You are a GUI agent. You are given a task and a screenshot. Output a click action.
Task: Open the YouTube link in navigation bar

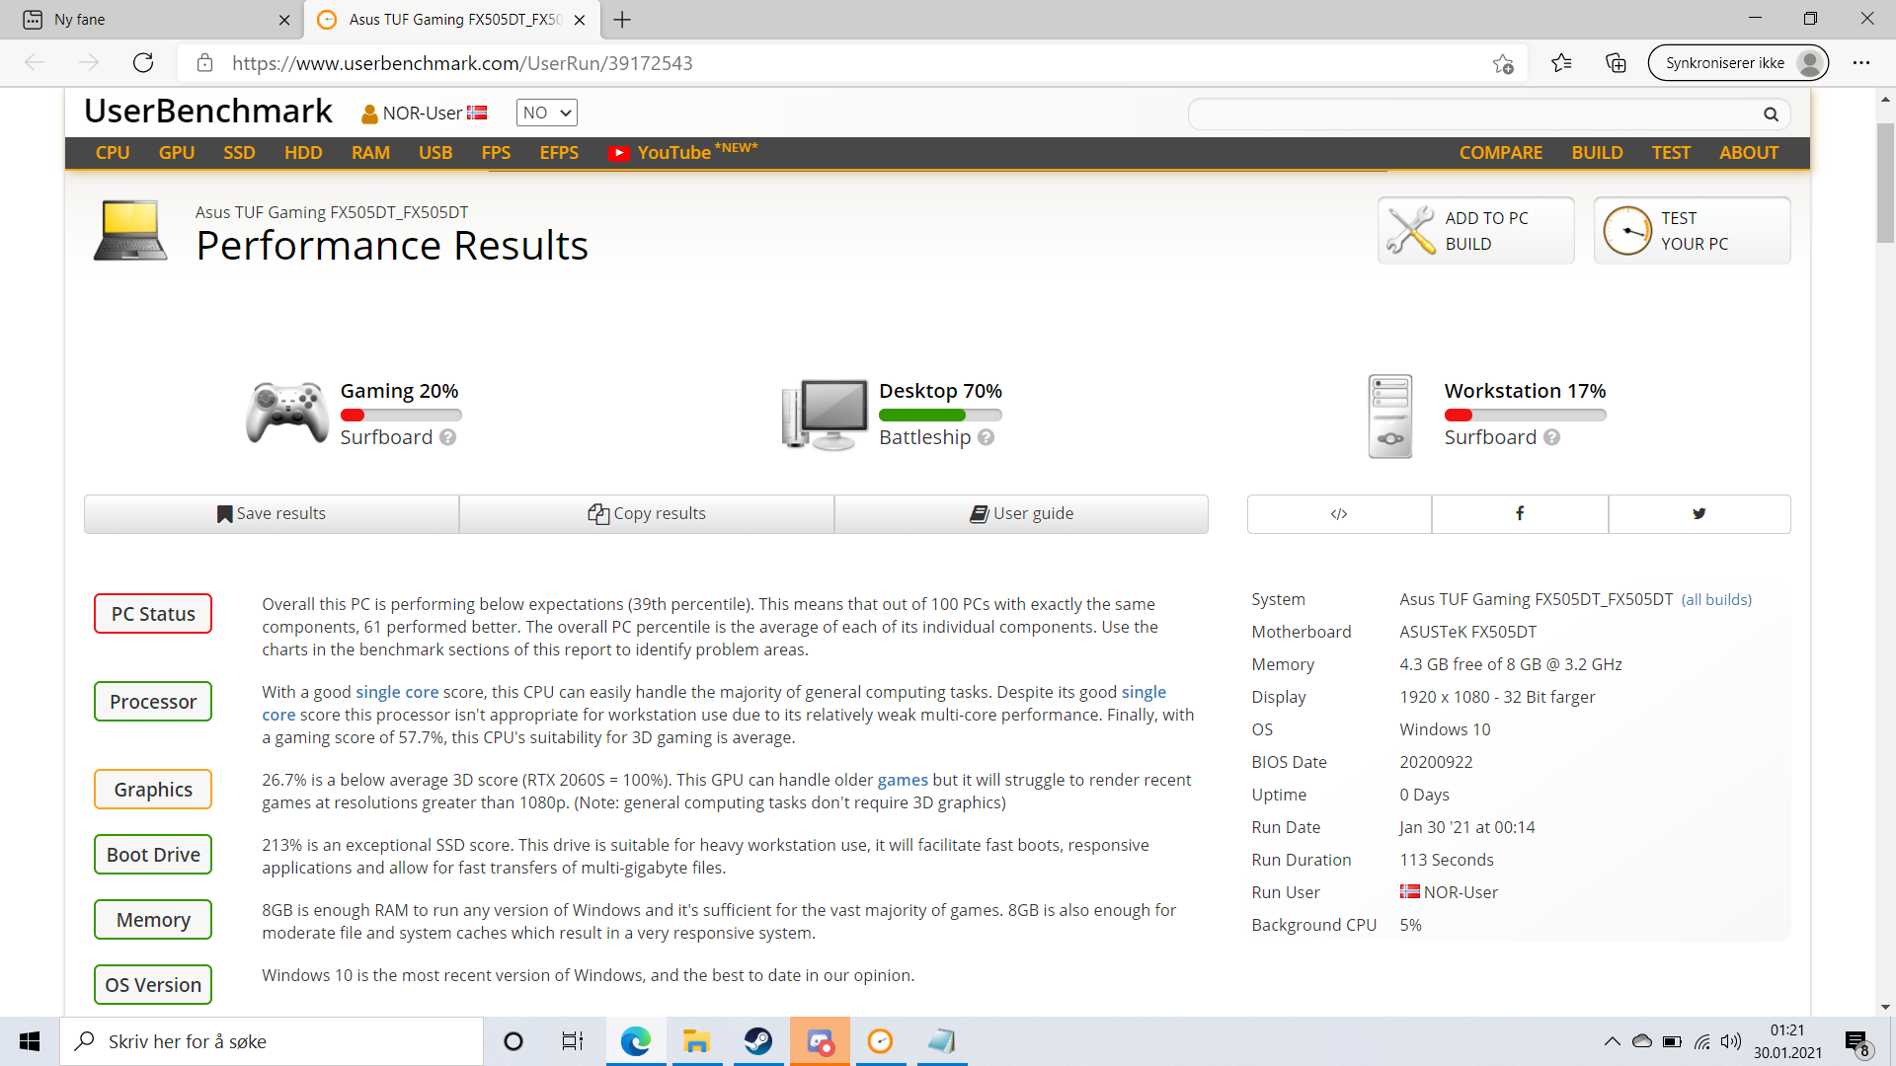coord(682,152)
